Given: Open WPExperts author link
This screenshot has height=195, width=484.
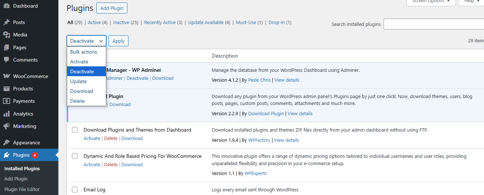Looking at the screenshot, I should pyautogui.click(x=256, y=173).
